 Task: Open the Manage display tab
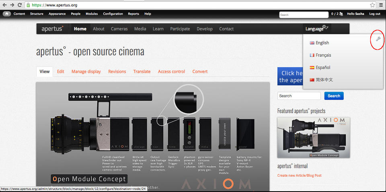[86, 72]
